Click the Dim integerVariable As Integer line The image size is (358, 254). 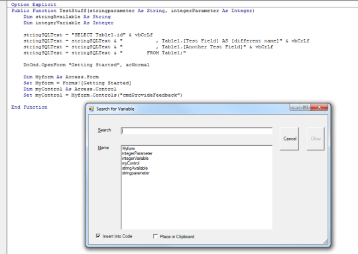point(68,23)
